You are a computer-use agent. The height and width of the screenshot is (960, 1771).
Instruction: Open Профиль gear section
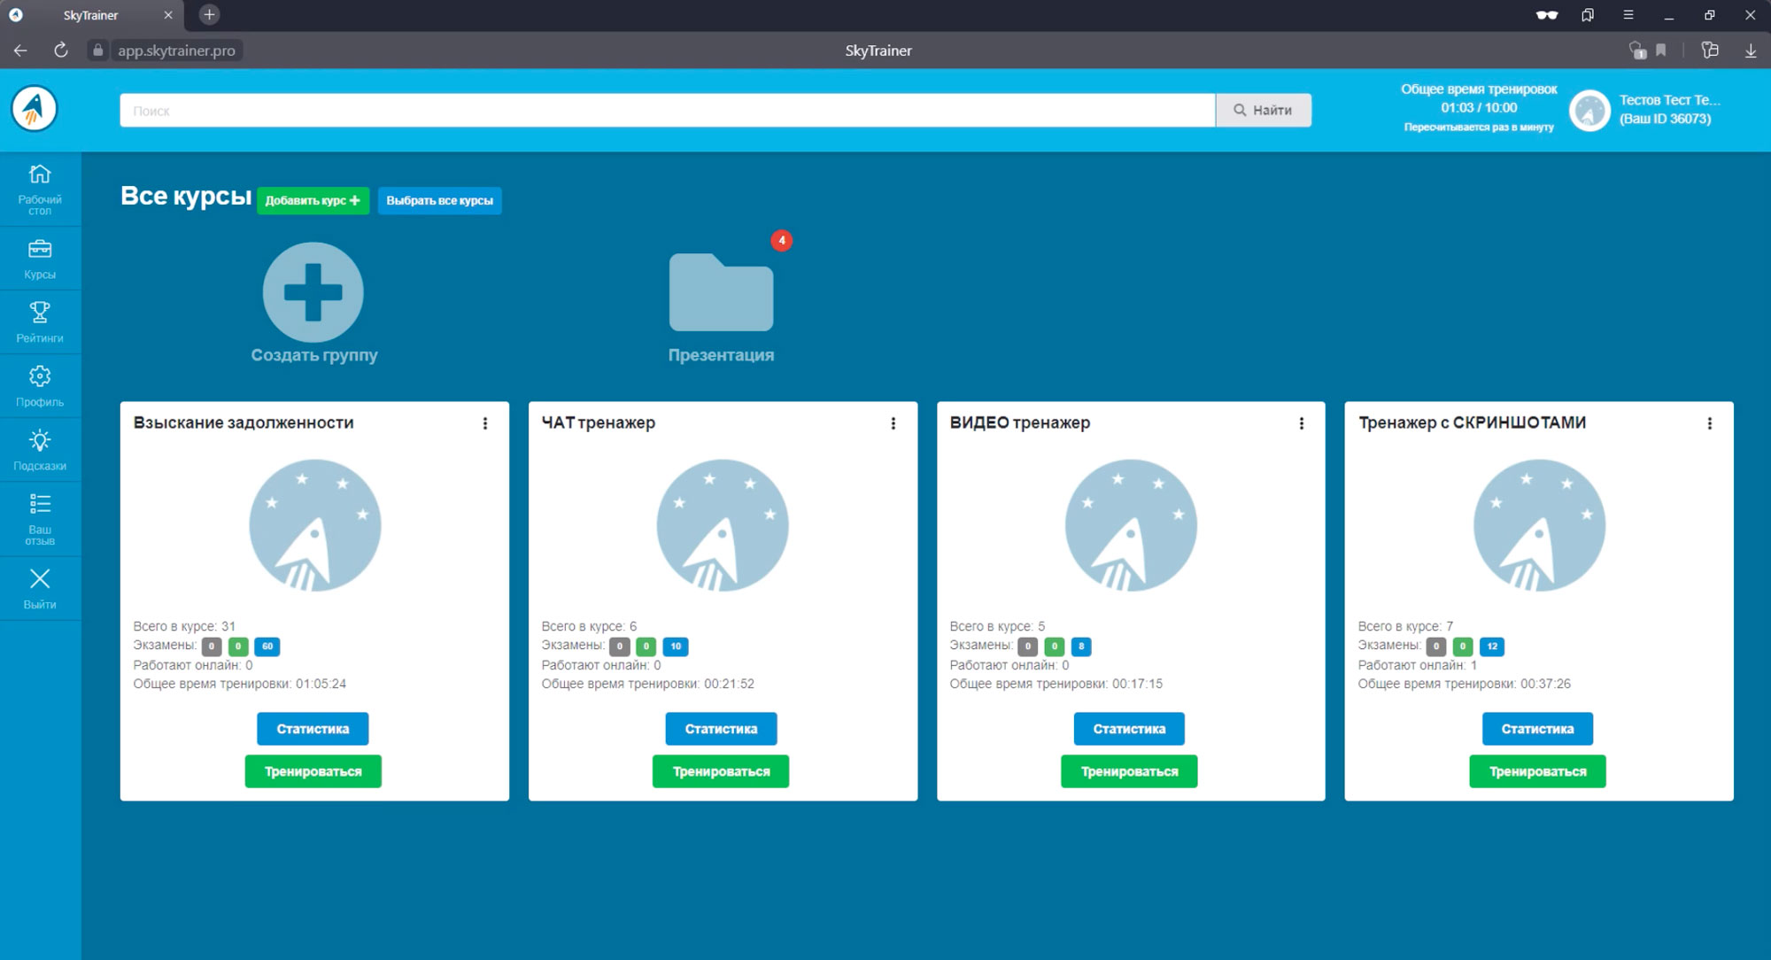pyautogui.click(x=40, y=385)
